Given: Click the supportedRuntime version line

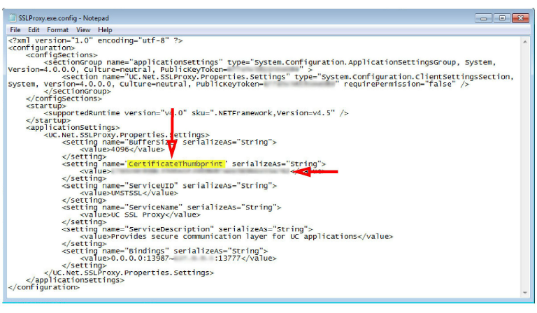Looking at the screenshot, I should 196,113.
